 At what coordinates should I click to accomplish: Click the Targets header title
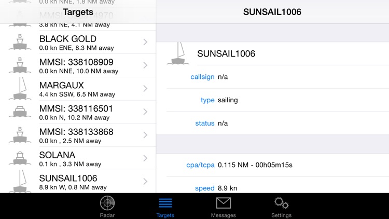coord(78,12)
